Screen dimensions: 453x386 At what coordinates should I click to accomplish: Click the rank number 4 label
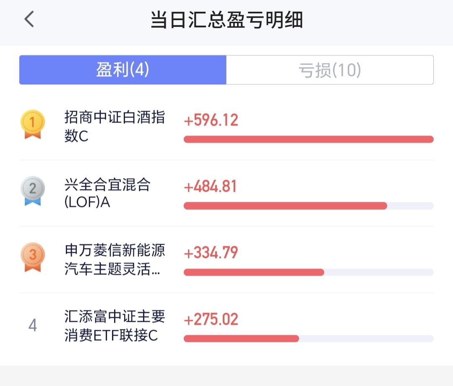32,325
